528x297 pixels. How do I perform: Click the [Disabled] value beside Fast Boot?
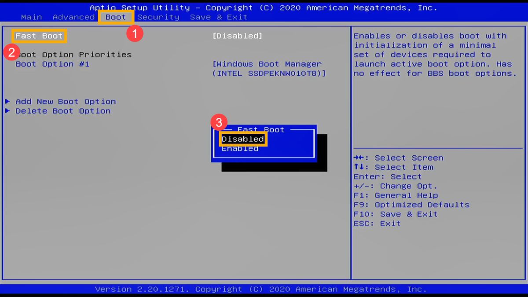coord(237,36)
